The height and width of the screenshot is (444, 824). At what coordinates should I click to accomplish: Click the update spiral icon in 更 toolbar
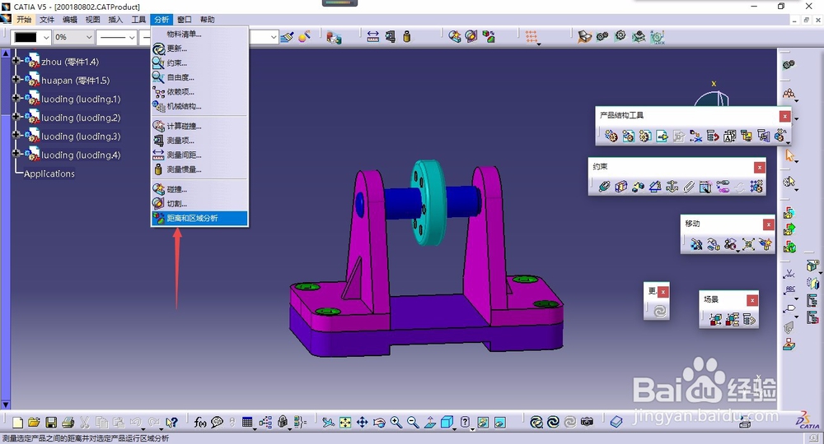pos(660,312)
